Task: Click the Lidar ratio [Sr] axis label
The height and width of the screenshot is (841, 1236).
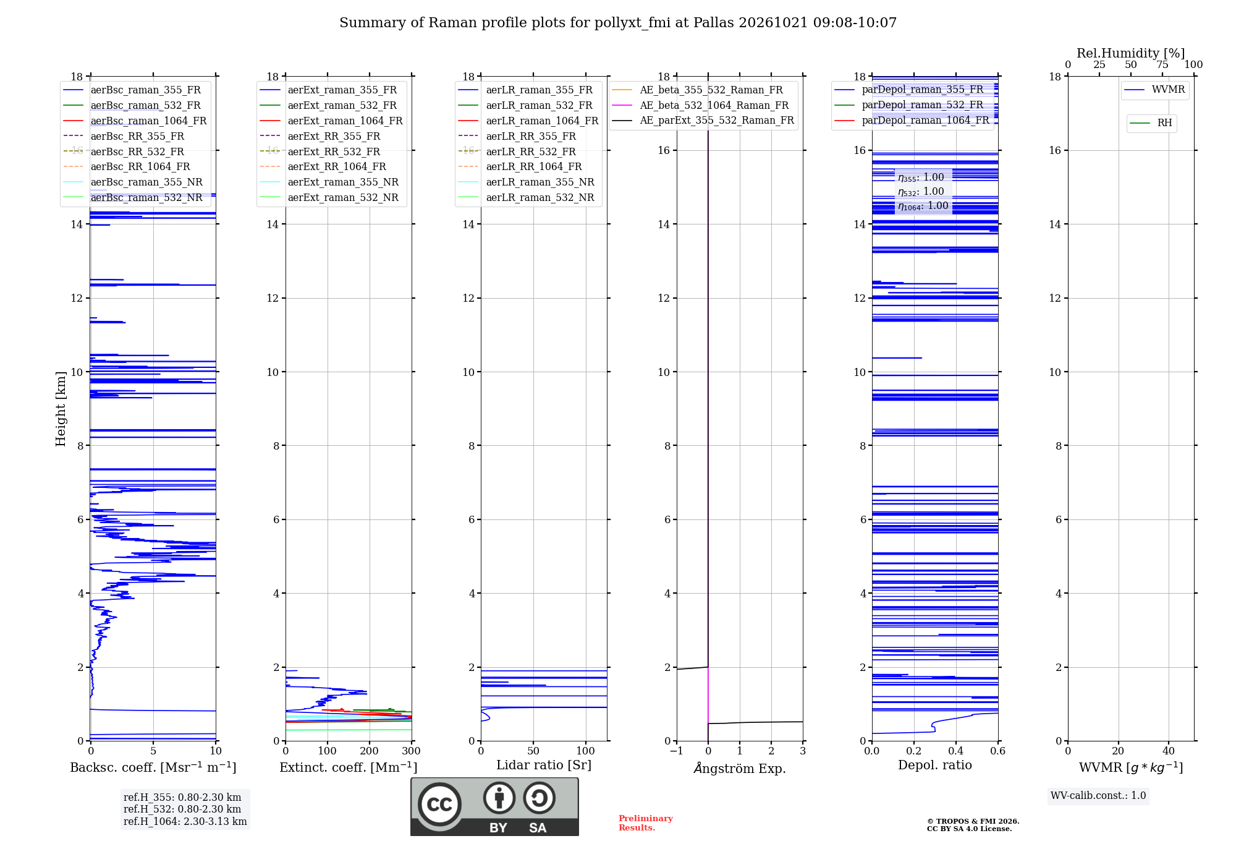Action: pos(544,766)
